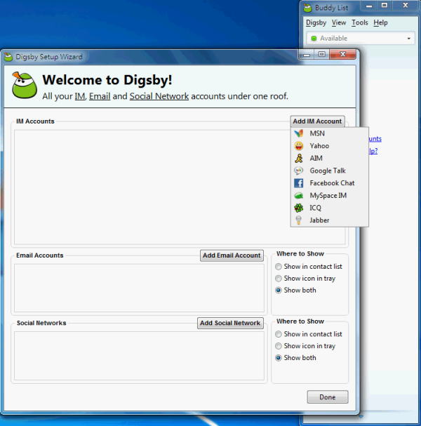Close the Digsby Setup Wizard window
This screenshot has height=426, width=421.
[x=343, y=54]
